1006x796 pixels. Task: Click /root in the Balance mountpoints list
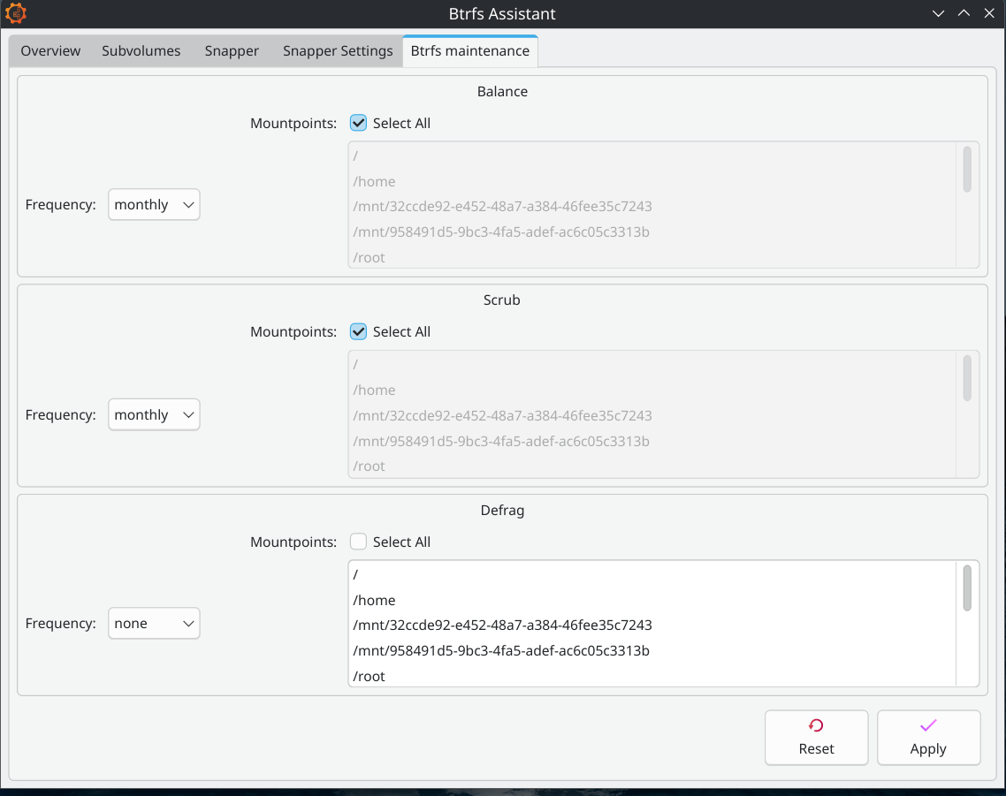pyautogui.click(x=652, y=257)
